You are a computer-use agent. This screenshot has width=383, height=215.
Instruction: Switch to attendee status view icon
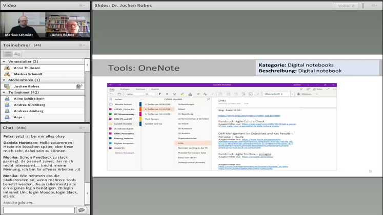point(17,54)
